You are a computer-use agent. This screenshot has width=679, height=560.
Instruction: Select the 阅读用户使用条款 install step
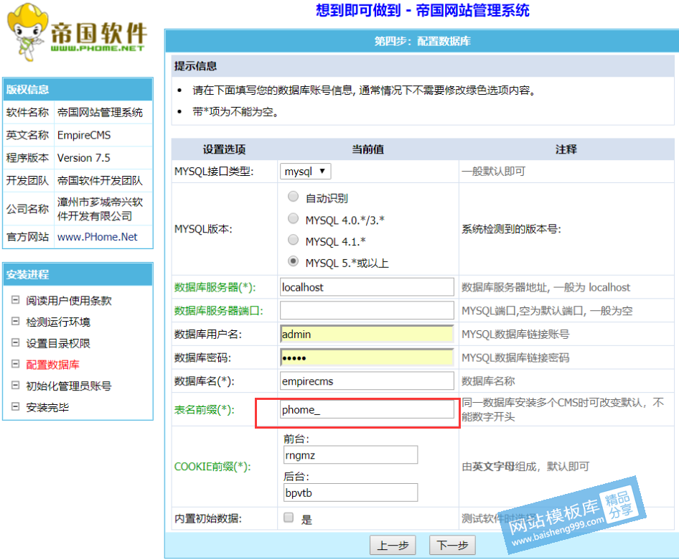click(68, 300)
